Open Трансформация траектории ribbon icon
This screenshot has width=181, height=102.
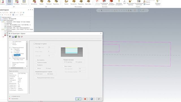coord(139,3)
